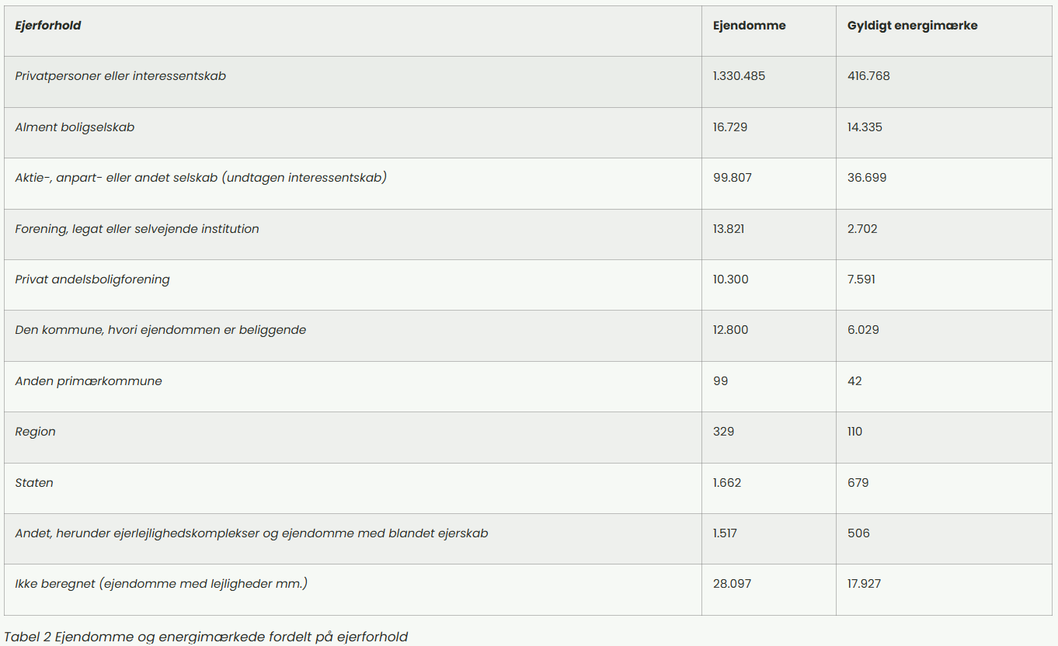The width and height of the screenshot is (1058, 646).
Task: Select the value 416.768 cell
Action: 868,76
